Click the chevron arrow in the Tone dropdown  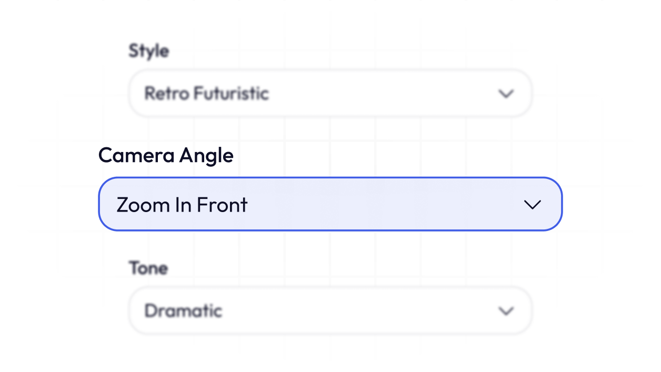click(506, 311)
